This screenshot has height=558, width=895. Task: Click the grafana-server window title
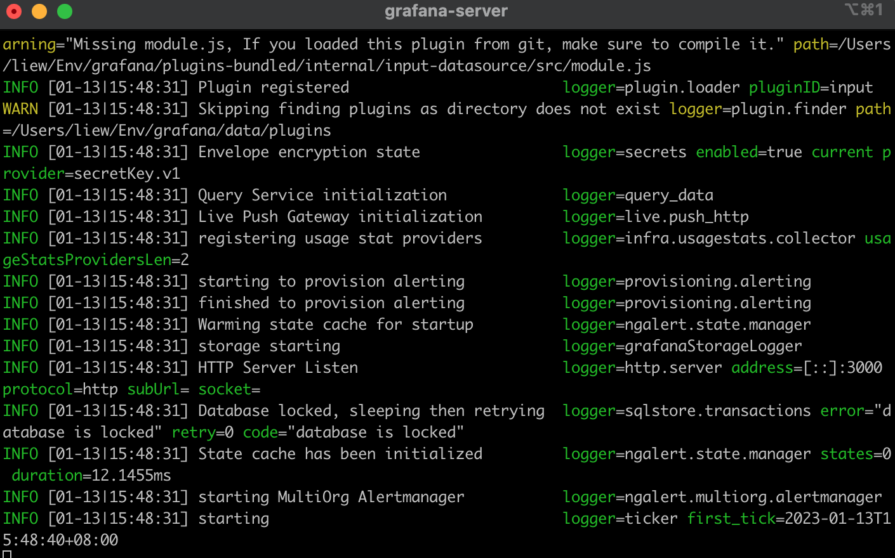tap(446, 11)
